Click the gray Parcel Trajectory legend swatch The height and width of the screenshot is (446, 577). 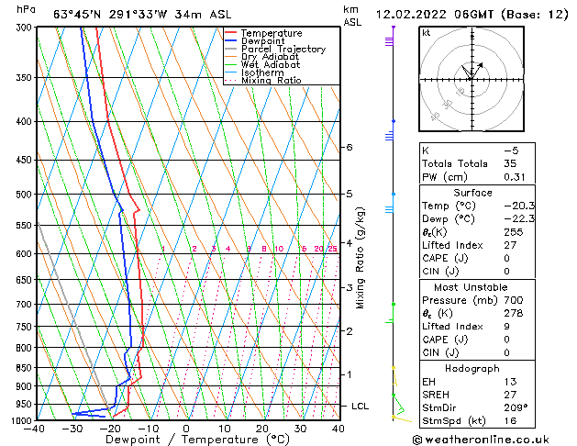tap(231, 49)
